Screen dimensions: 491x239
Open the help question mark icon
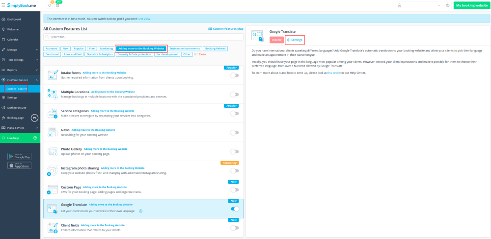click(x=447, y=5)
